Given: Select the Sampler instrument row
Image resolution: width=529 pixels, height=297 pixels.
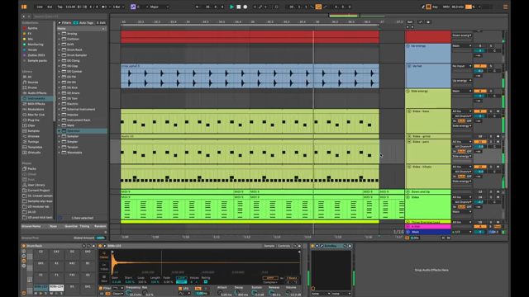Looking at the screenshot, I should click(82, 136).
